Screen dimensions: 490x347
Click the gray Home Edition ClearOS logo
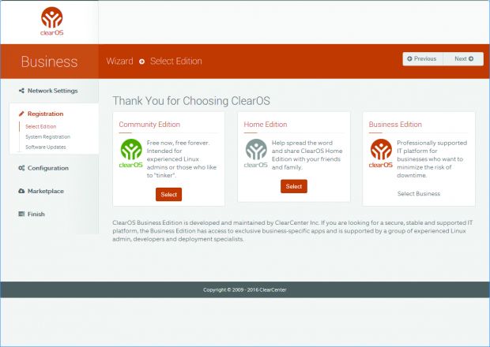tap(255, 154)
